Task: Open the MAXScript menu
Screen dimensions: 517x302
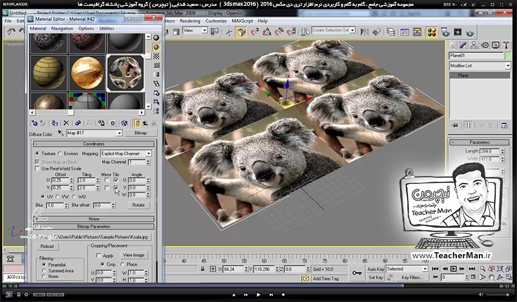Action: click(x=242, y=21)
